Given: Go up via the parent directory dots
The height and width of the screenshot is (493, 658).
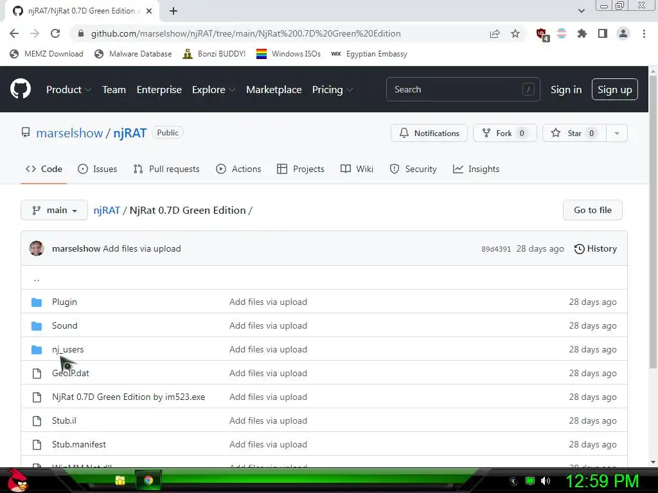Looking at the screenshot, I should coord(37,279).
